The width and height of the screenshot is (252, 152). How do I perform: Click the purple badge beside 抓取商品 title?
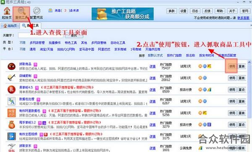pyautogui.click(x=35, y=64)
